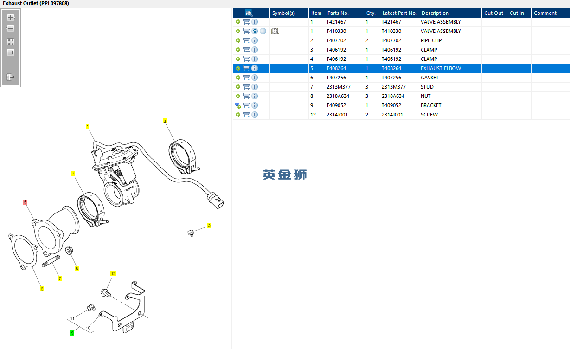This screenshot has width=570, height=349.
Task: Show info for STUD 2313M377
Action: [255, 87]
